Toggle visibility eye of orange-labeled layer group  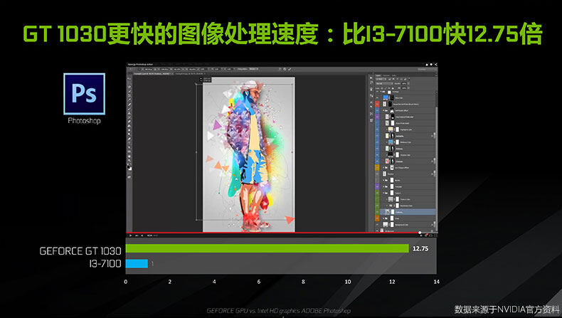377,218
